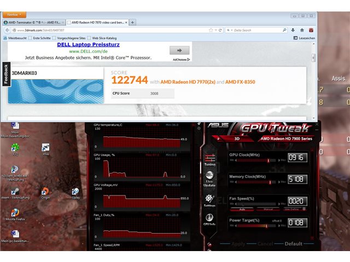
Task: Select Manual fan speed mode
Action: pos(268,210)
